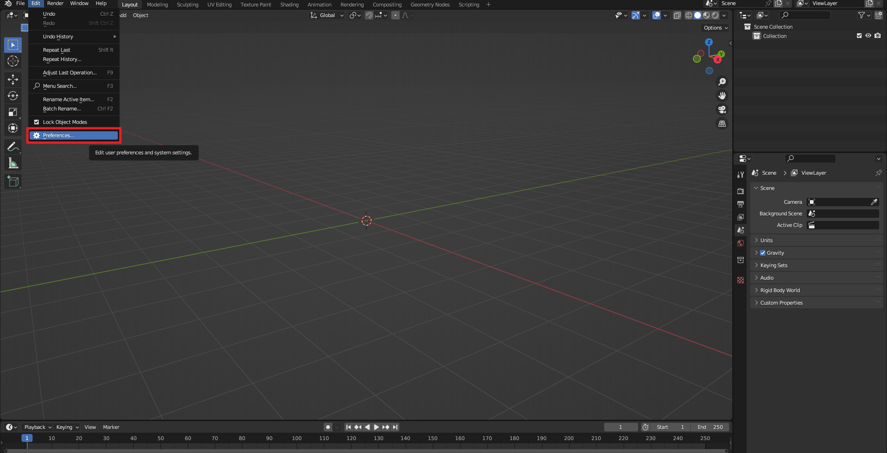
Task: Switch to the Shading workspace tab
Action: [289, 5]
